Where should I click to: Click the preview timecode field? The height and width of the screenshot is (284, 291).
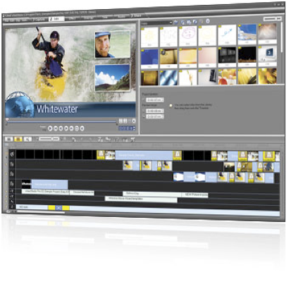[x=127, y=128]
